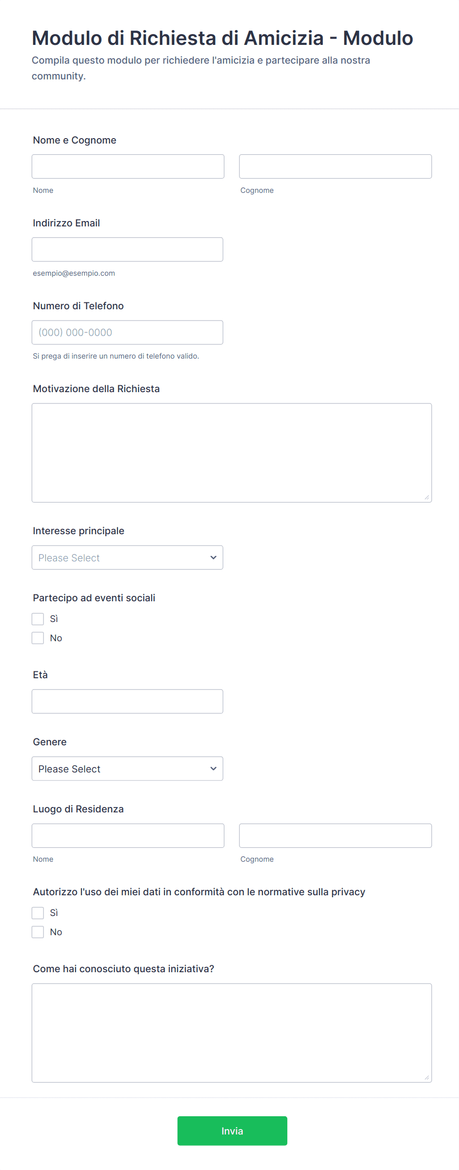The image size is (459, 1170).
Task: Click resize handle of Motivazione textarea
Action: (427, 497)
